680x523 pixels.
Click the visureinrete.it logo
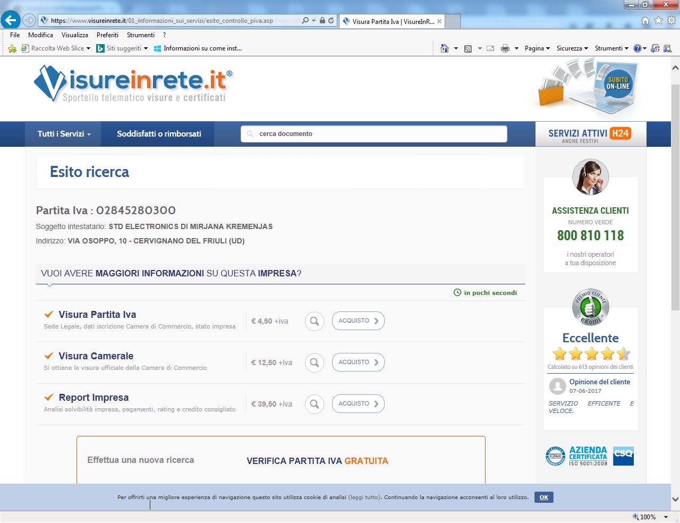point(133,83)
